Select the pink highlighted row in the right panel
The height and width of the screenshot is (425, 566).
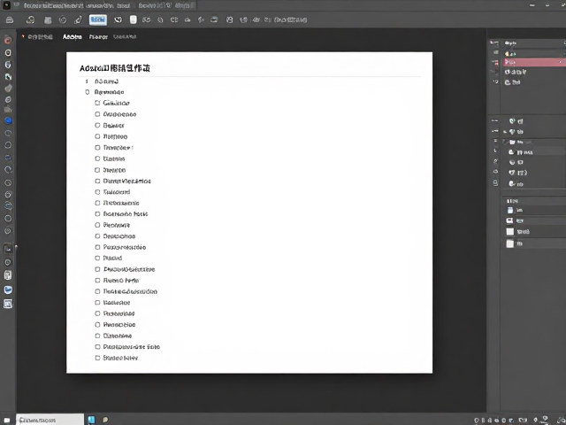coord(533,62)
